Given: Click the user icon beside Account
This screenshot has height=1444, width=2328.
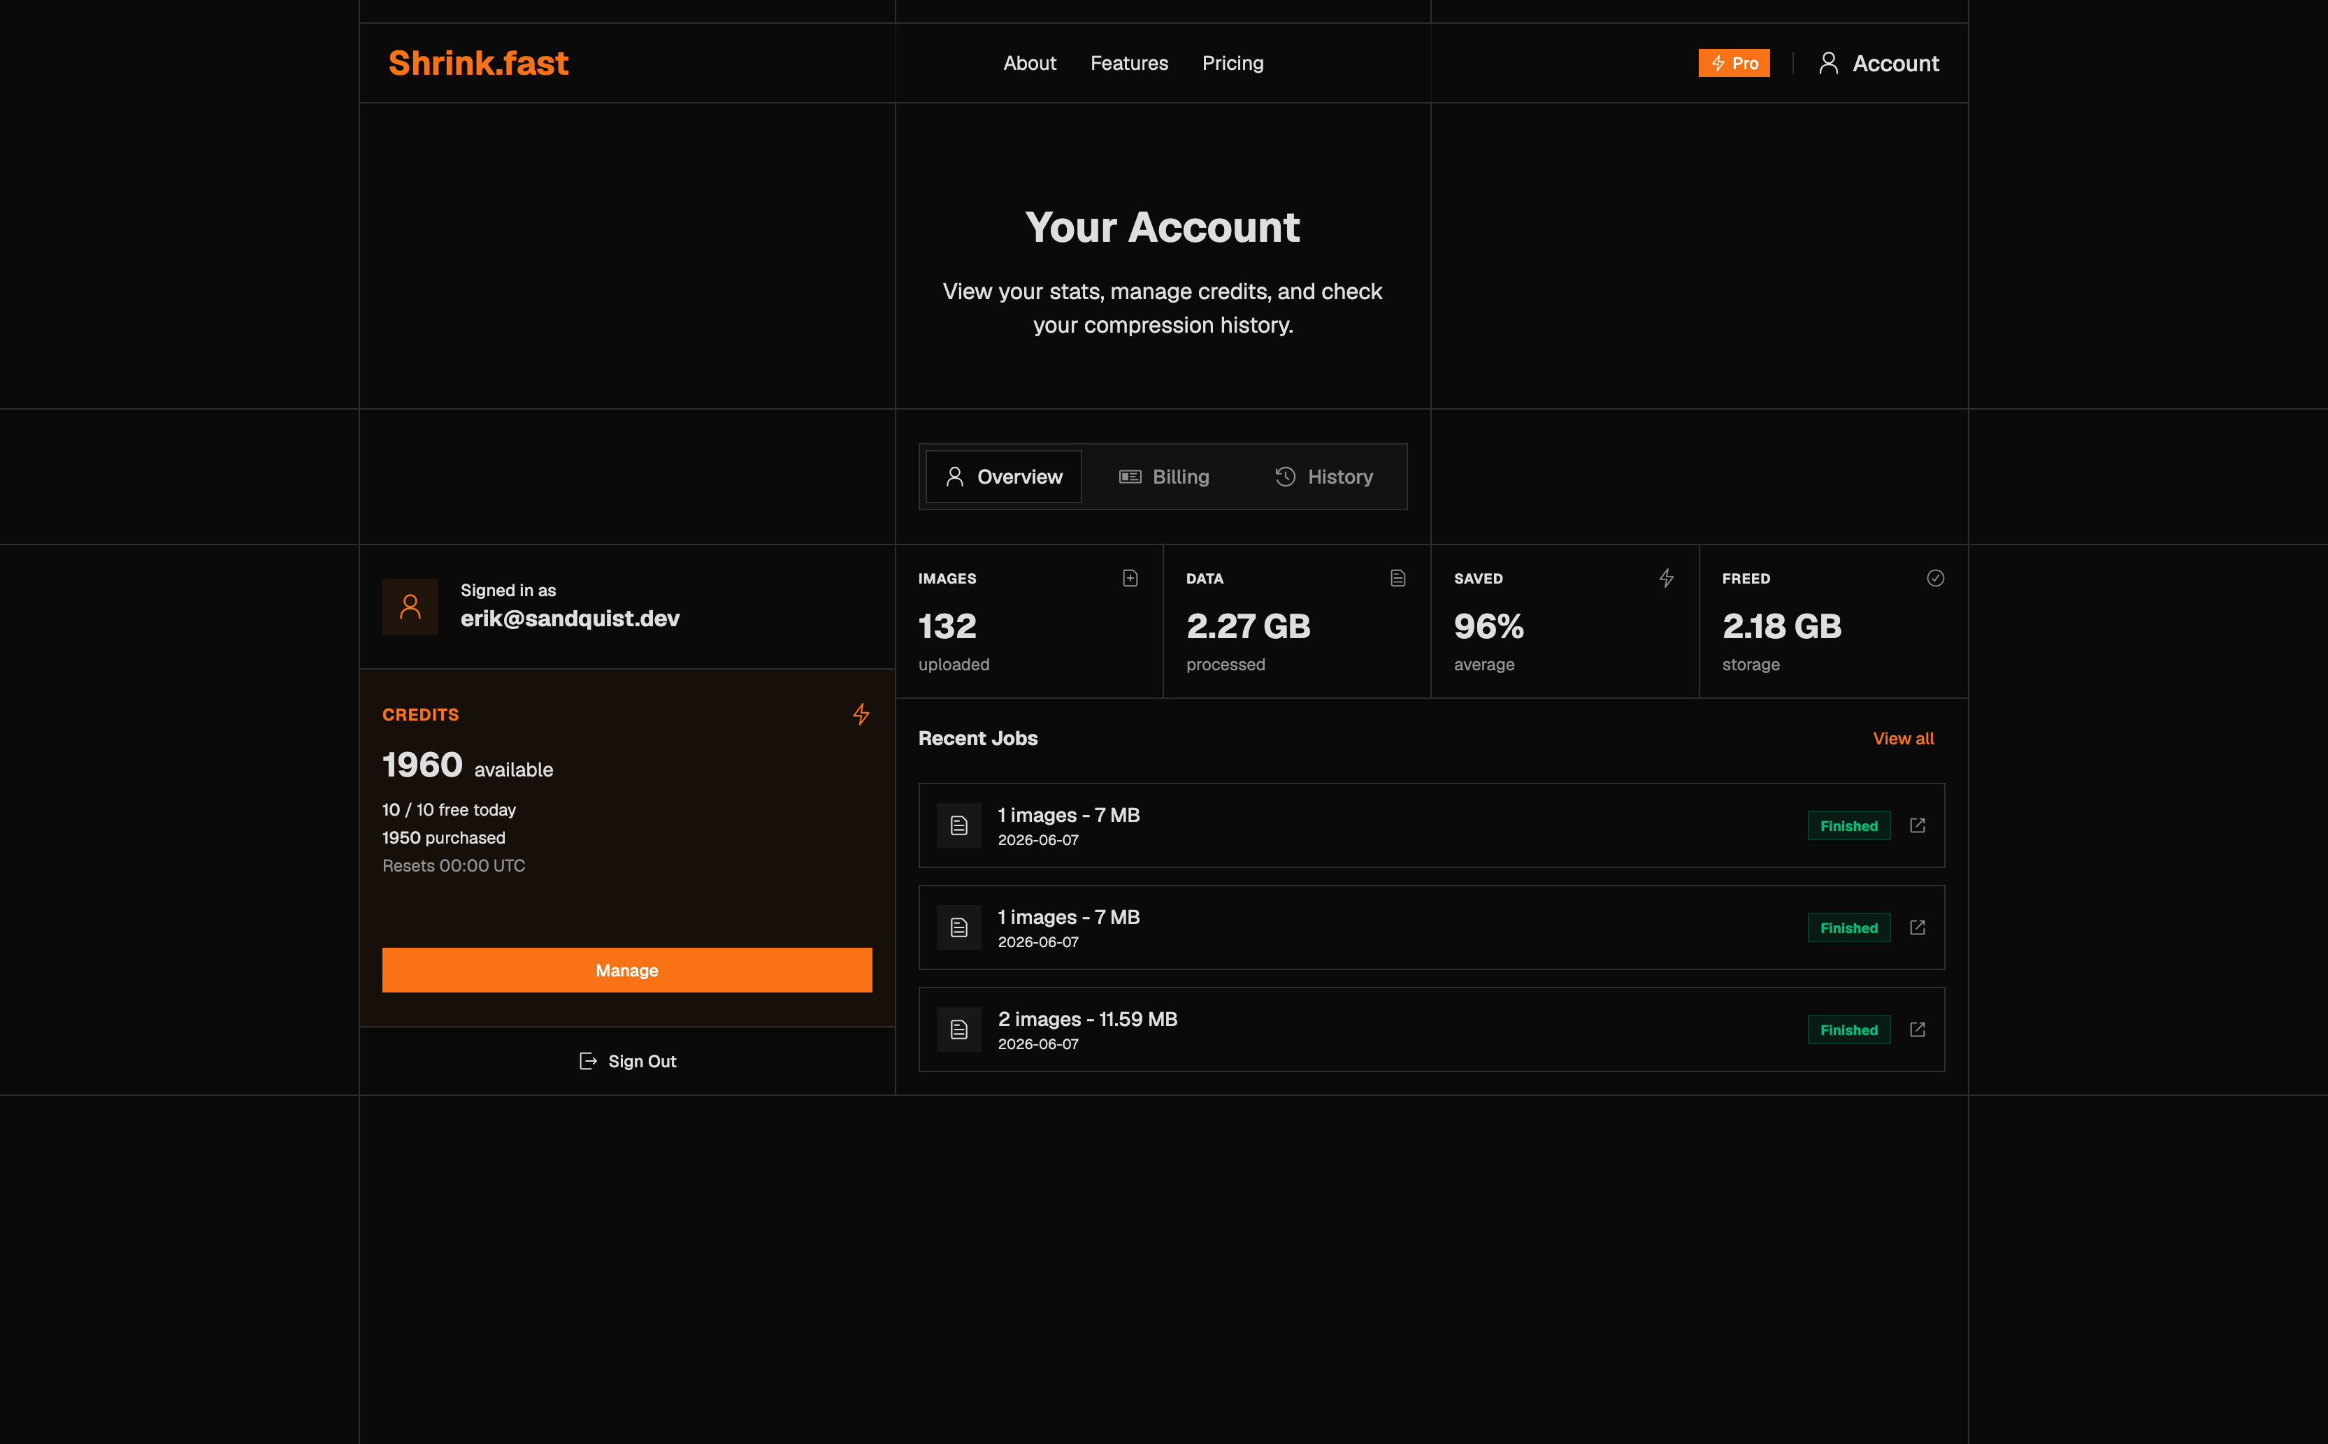Looking at the screenshot, I should [1828, 63].
